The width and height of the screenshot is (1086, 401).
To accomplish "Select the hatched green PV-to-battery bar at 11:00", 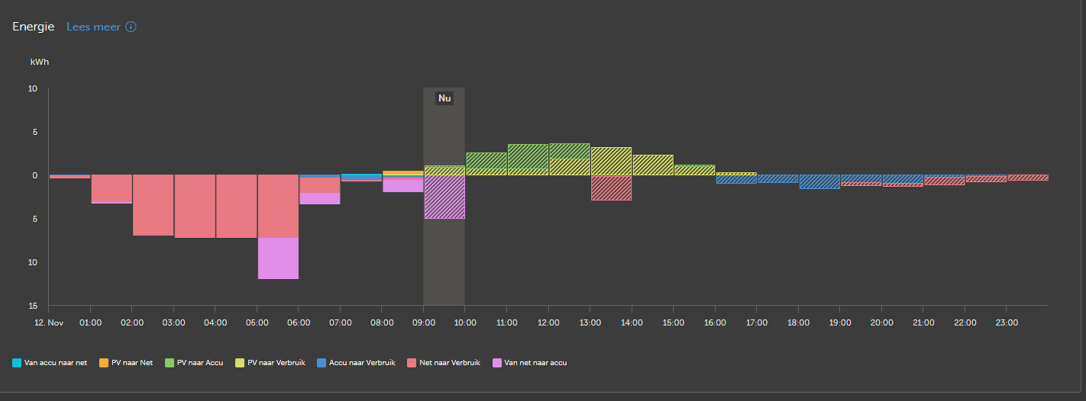I will (x=528, y=156).
